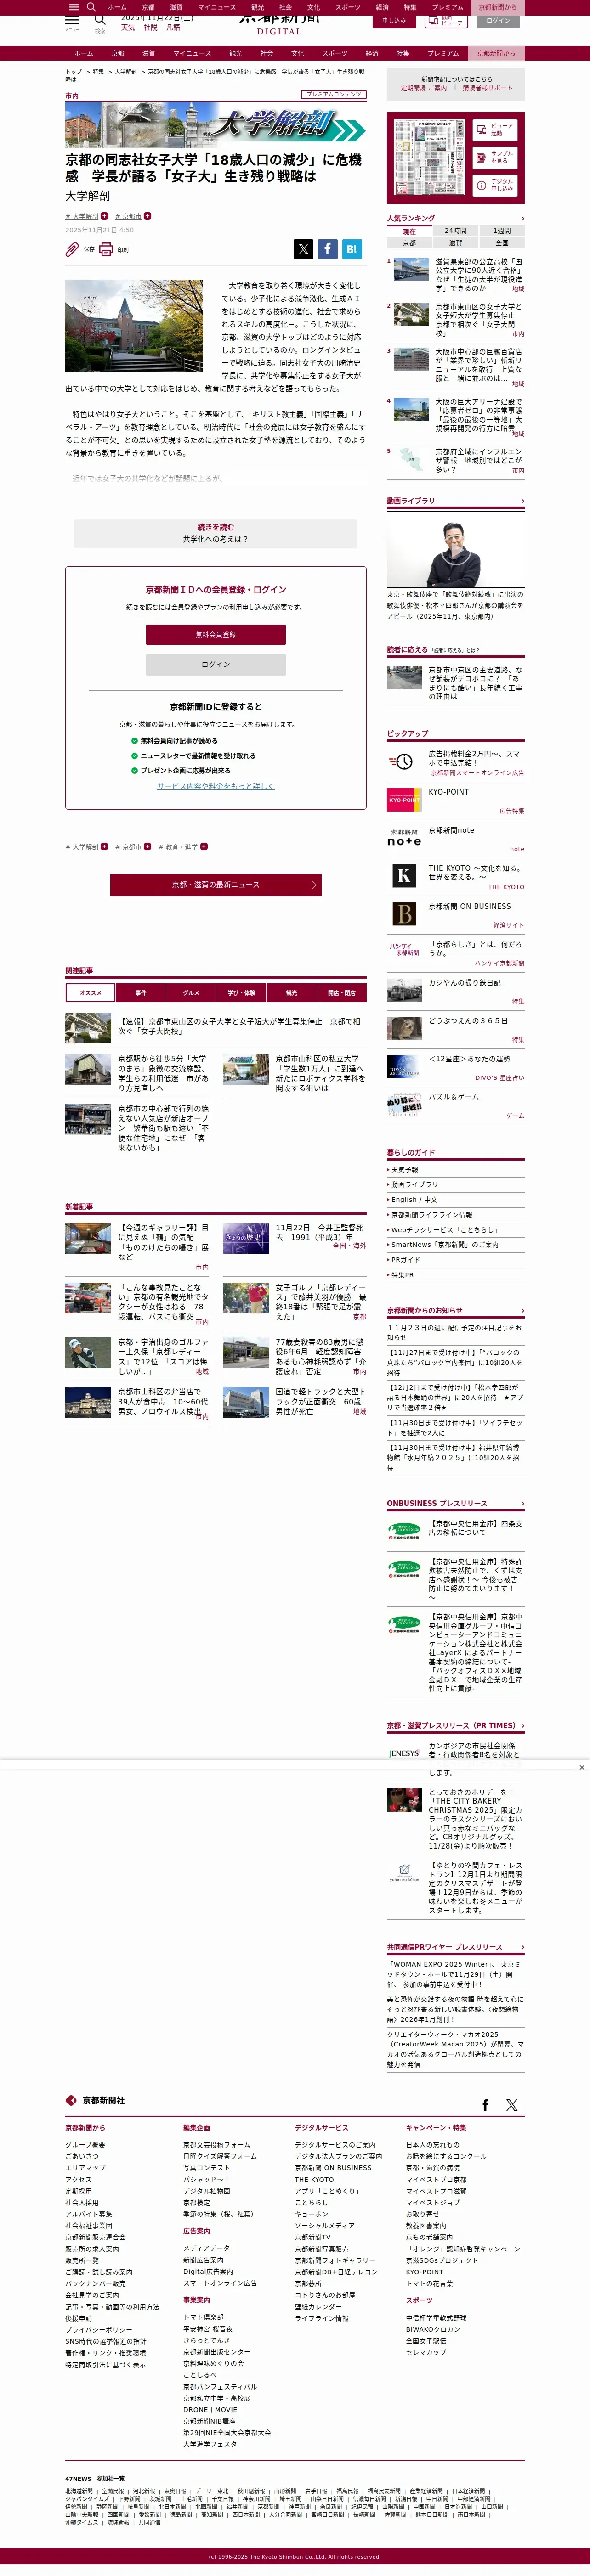Viewport: 590px width, 2576px height.
Task: Select 1週間 ranking tab
Action: tap(502, 230)
